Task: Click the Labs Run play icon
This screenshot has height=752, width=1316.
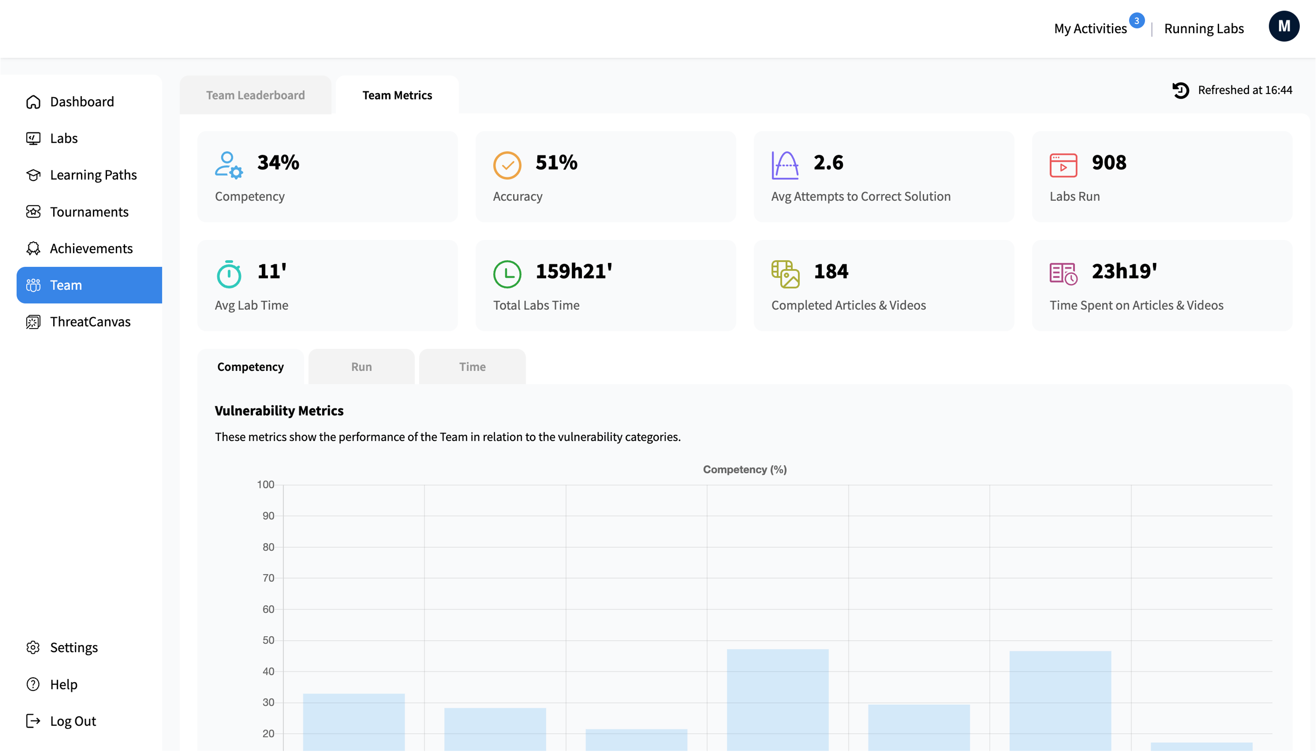Action: coord(1063,165)
